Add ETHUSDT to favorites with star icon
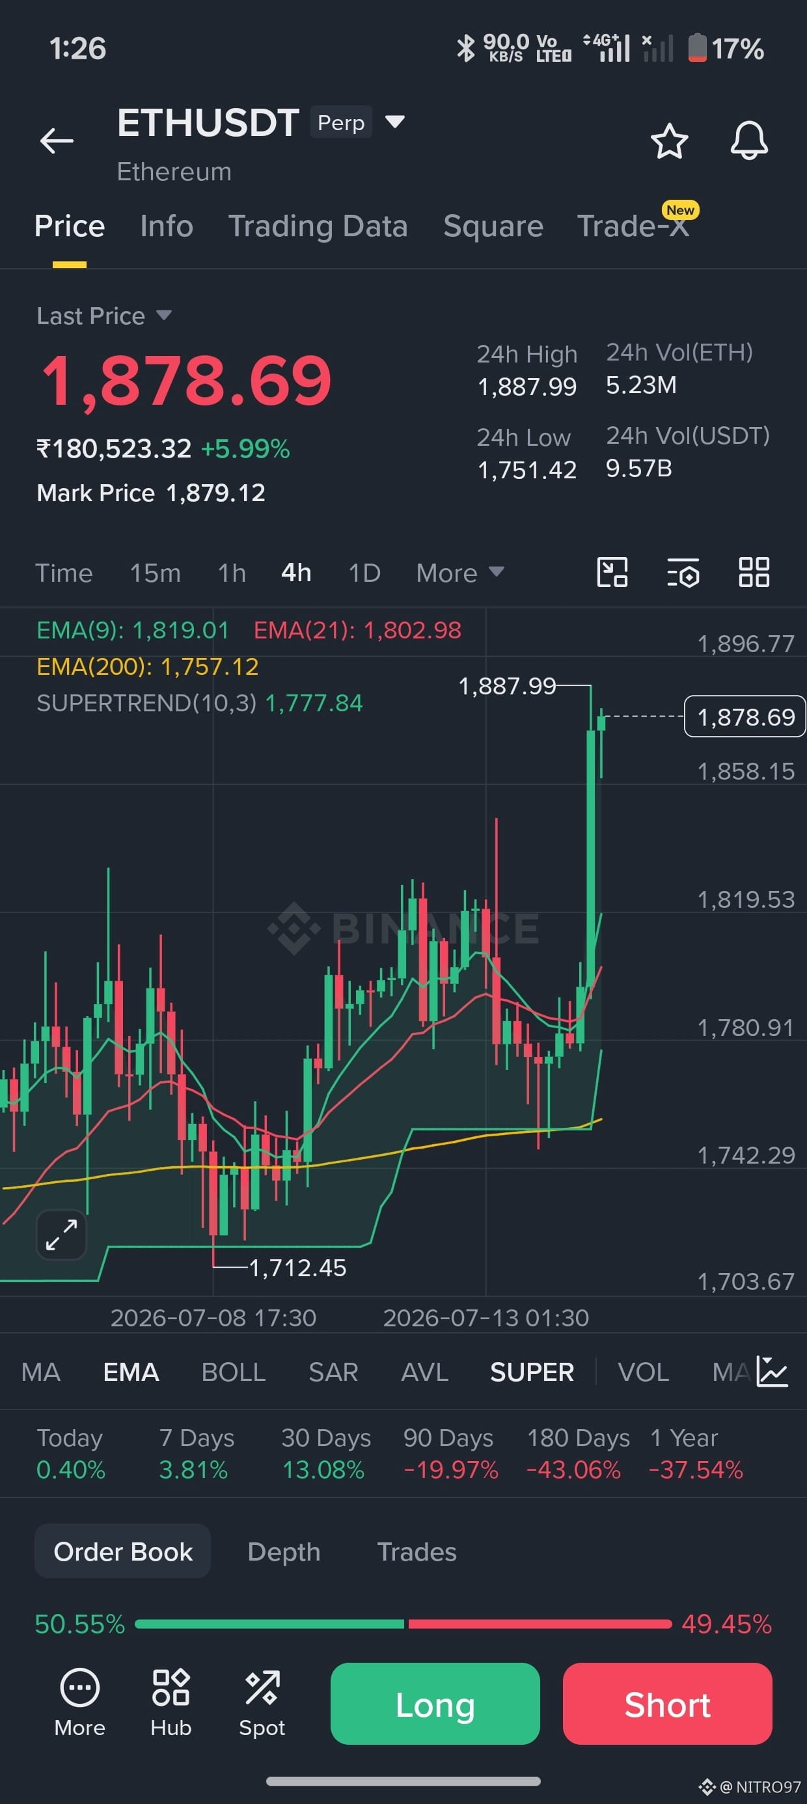 pyautogui.click(x=669, y=141)
